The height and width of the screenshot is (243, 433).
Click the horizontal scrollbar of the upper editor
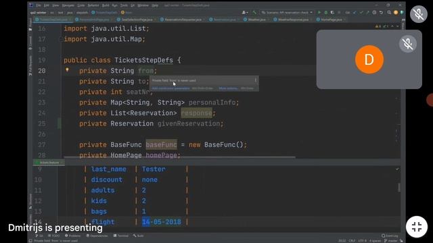[179, 157]
